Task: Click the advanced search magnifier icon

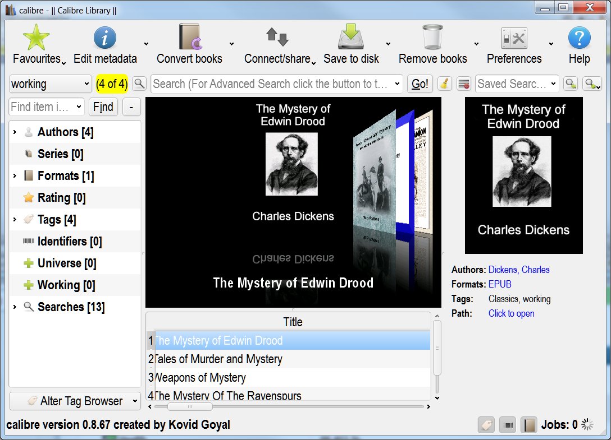Action: pyautogui.click(x=139, y=84)
